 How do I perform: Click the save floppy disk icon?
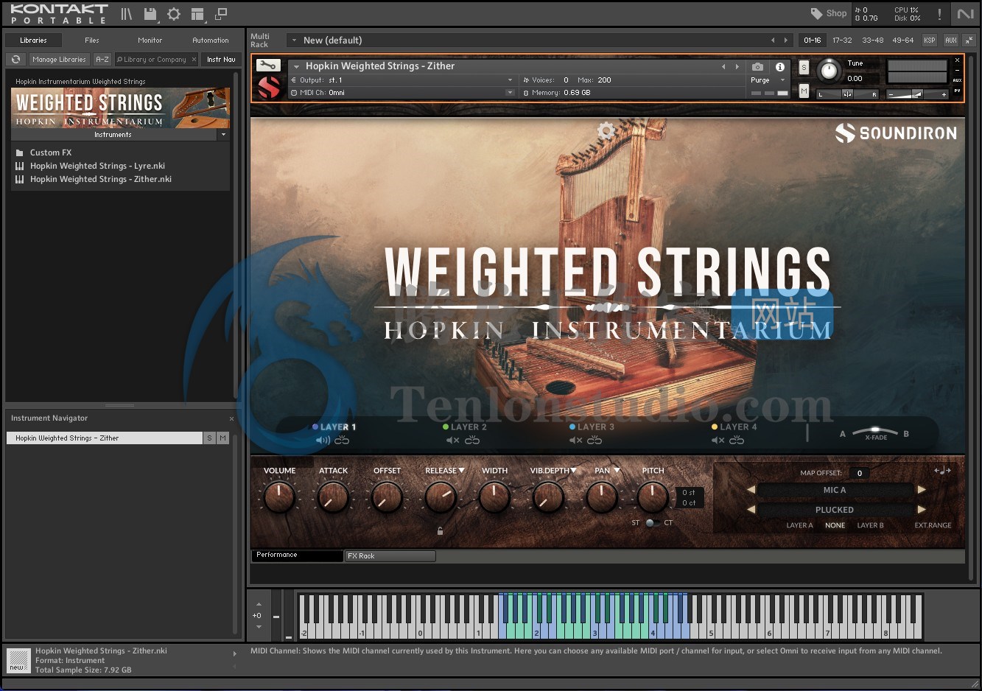point(150,14)
